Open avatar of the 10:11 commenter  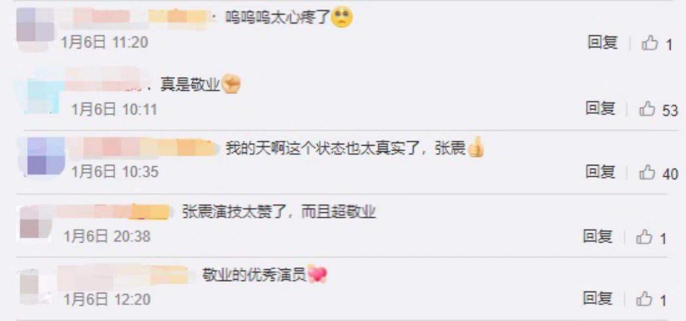(41, 91)
